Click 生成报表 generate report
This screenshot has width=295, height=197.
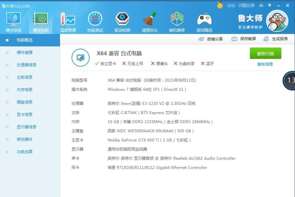275,39
